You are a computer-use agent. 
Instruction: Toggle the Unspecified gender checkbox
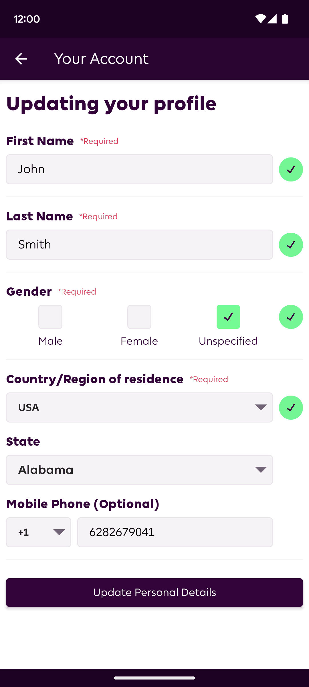[228, 317]
